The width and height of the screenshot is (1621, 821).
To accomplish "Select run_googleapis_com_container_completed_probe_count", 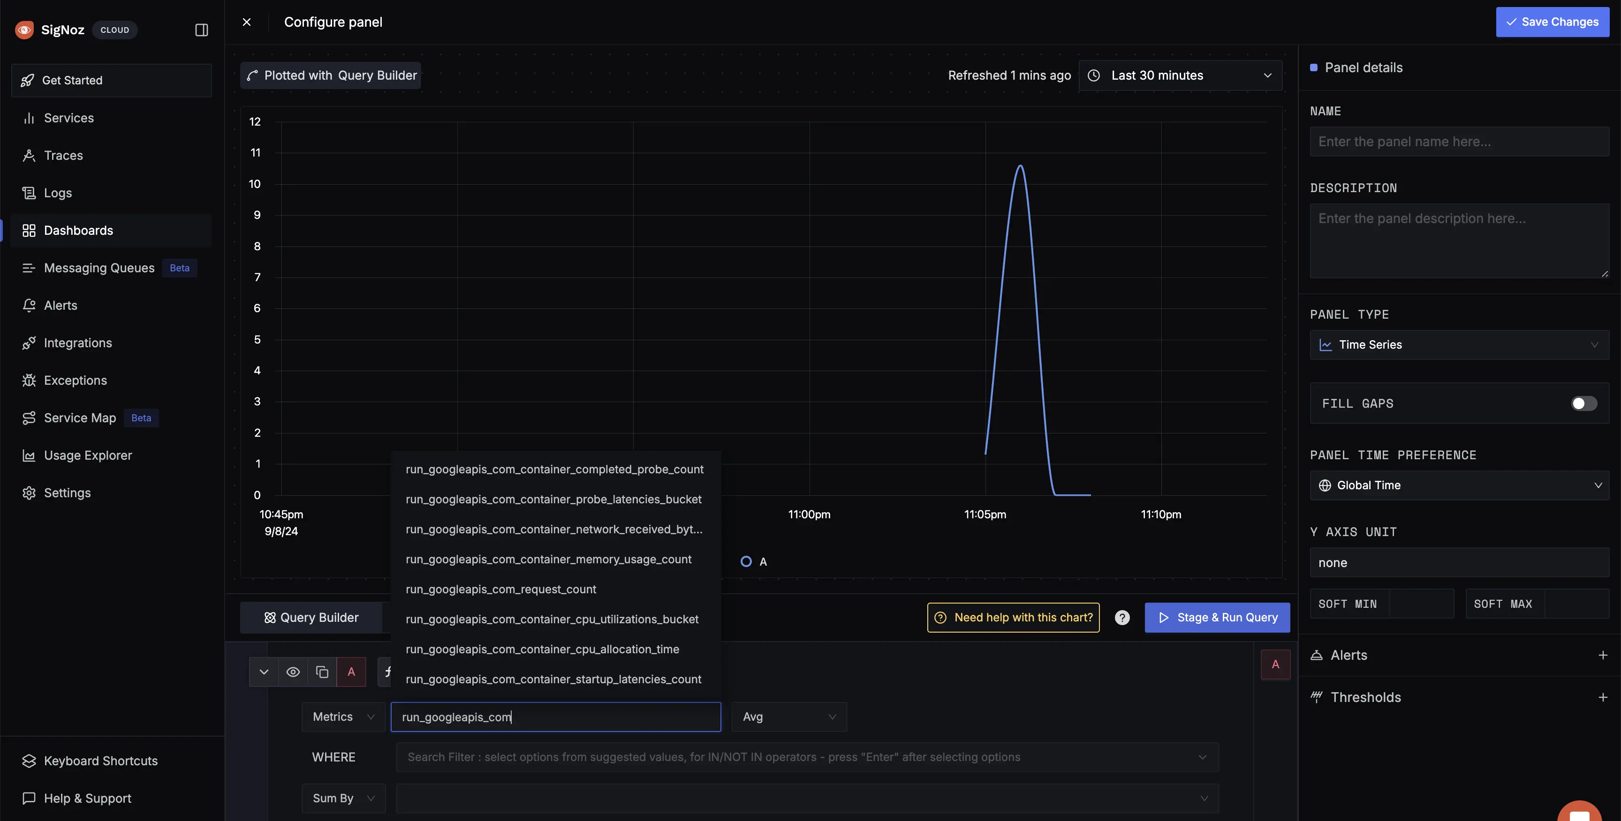I will click(556, 470).
